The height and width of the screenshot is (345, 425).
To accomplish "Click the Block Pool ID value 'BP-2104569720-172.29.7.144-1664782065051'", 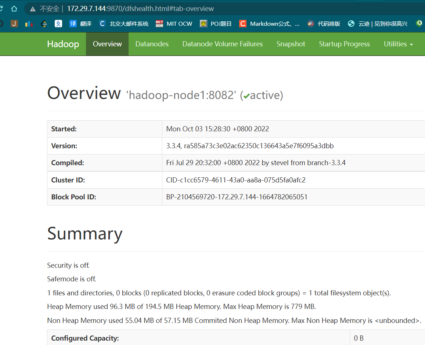I will [x=237, y=197].
